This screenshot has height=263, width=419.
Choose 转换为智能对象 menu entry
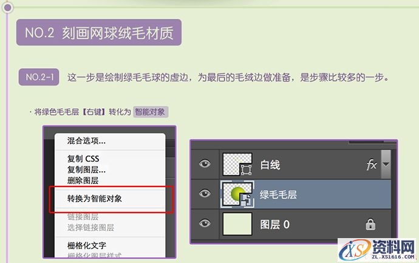coord(95,199)
